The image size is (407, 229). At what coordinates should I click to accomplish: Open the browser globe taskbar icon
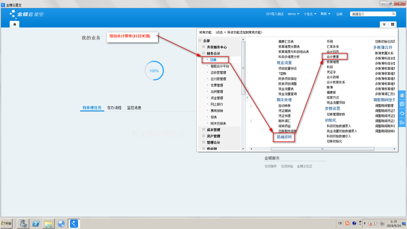[61, 224]
